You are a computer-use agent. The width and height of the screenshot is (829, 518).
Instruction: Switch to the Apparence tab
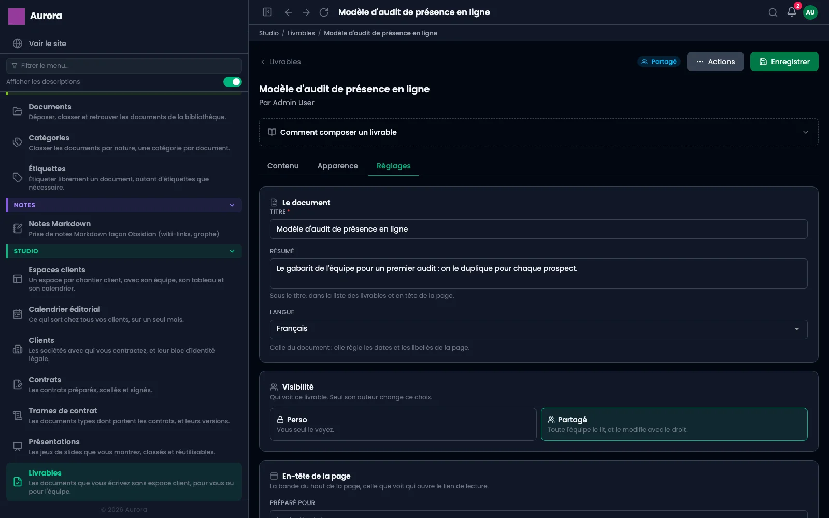(338, 166)
